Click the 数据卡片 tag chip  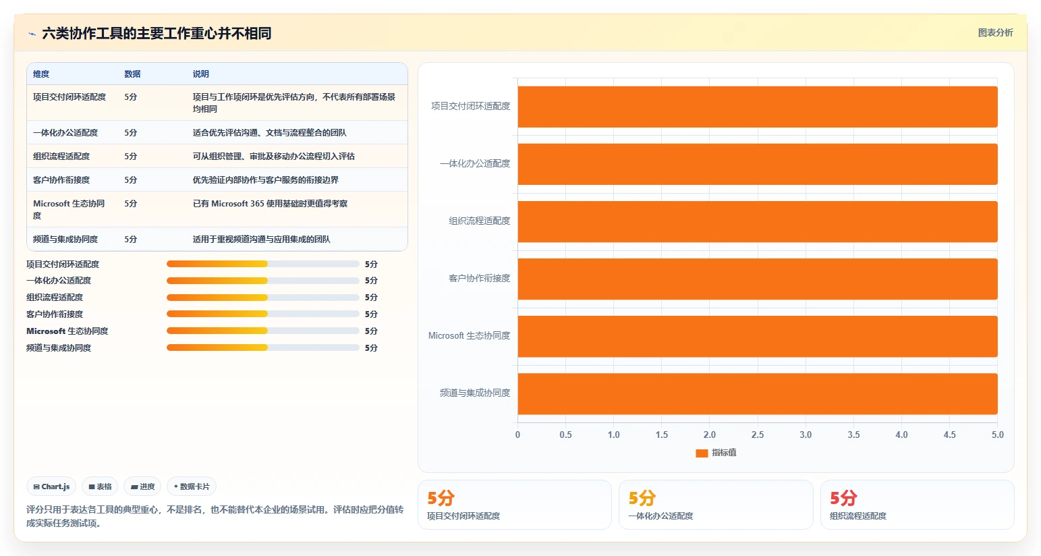(192, 486)
